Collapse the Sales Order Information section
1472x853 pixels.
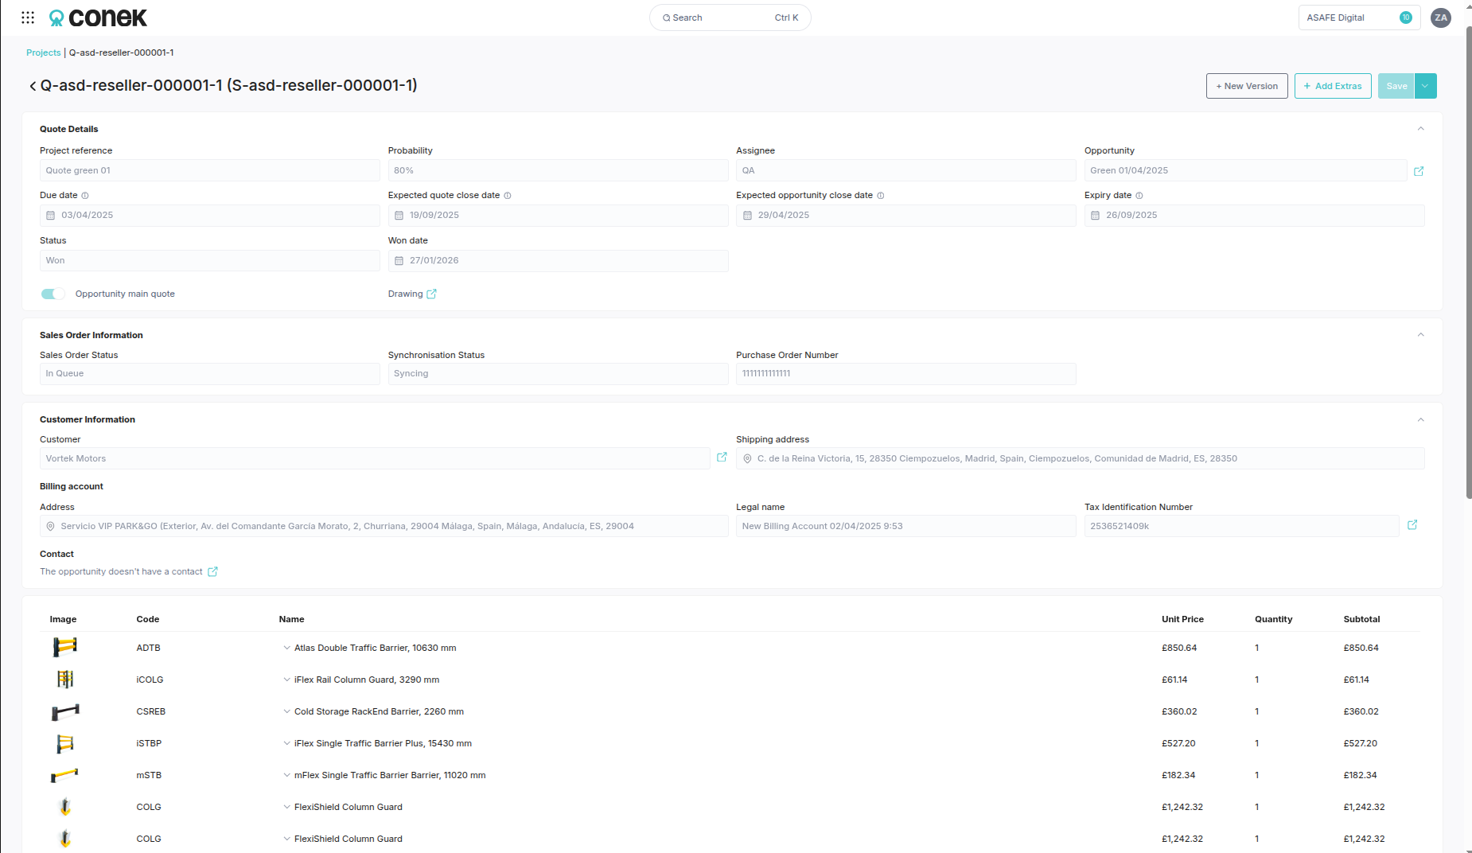[1420, 335]
